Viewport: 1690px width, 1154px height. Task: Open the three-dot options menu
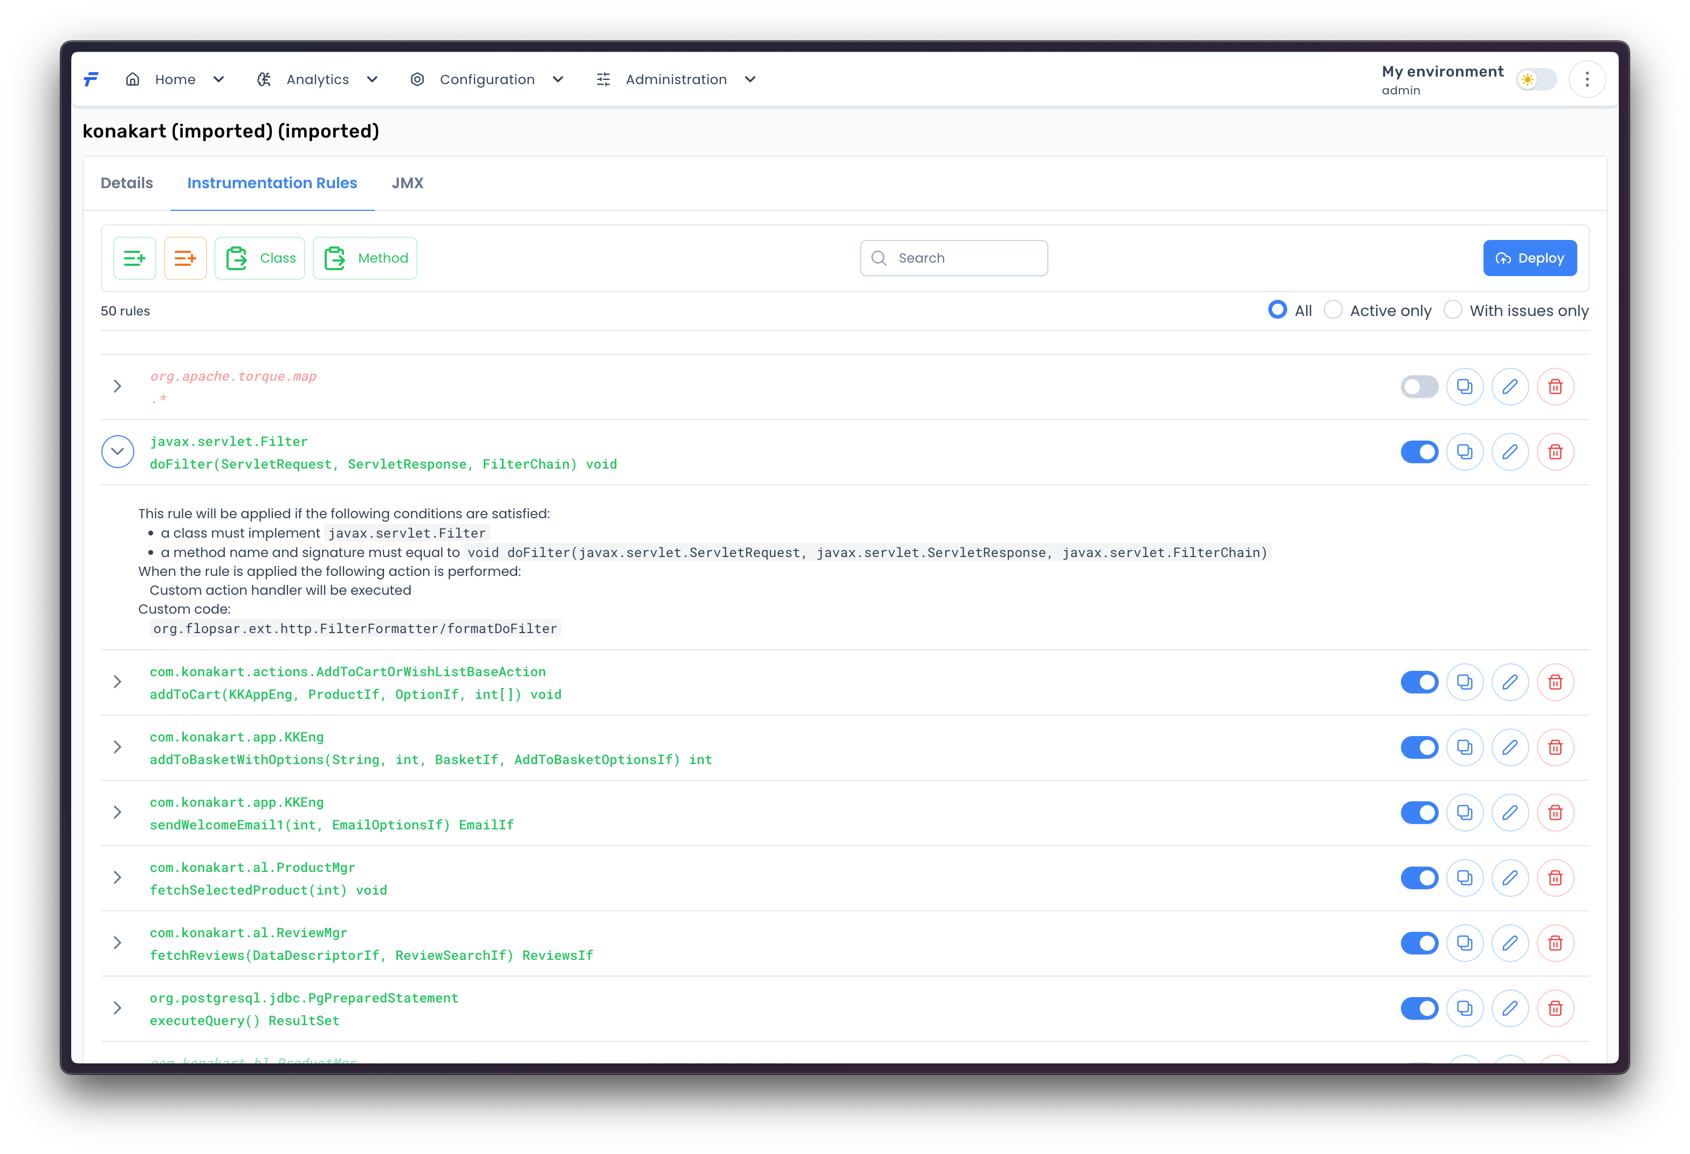click(x=1587, y=79)
